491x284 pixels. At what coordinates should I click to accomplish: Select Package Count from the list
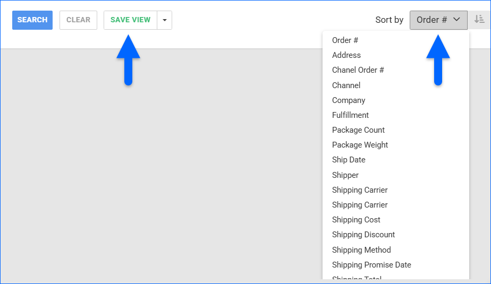click(x=358, y=130)
